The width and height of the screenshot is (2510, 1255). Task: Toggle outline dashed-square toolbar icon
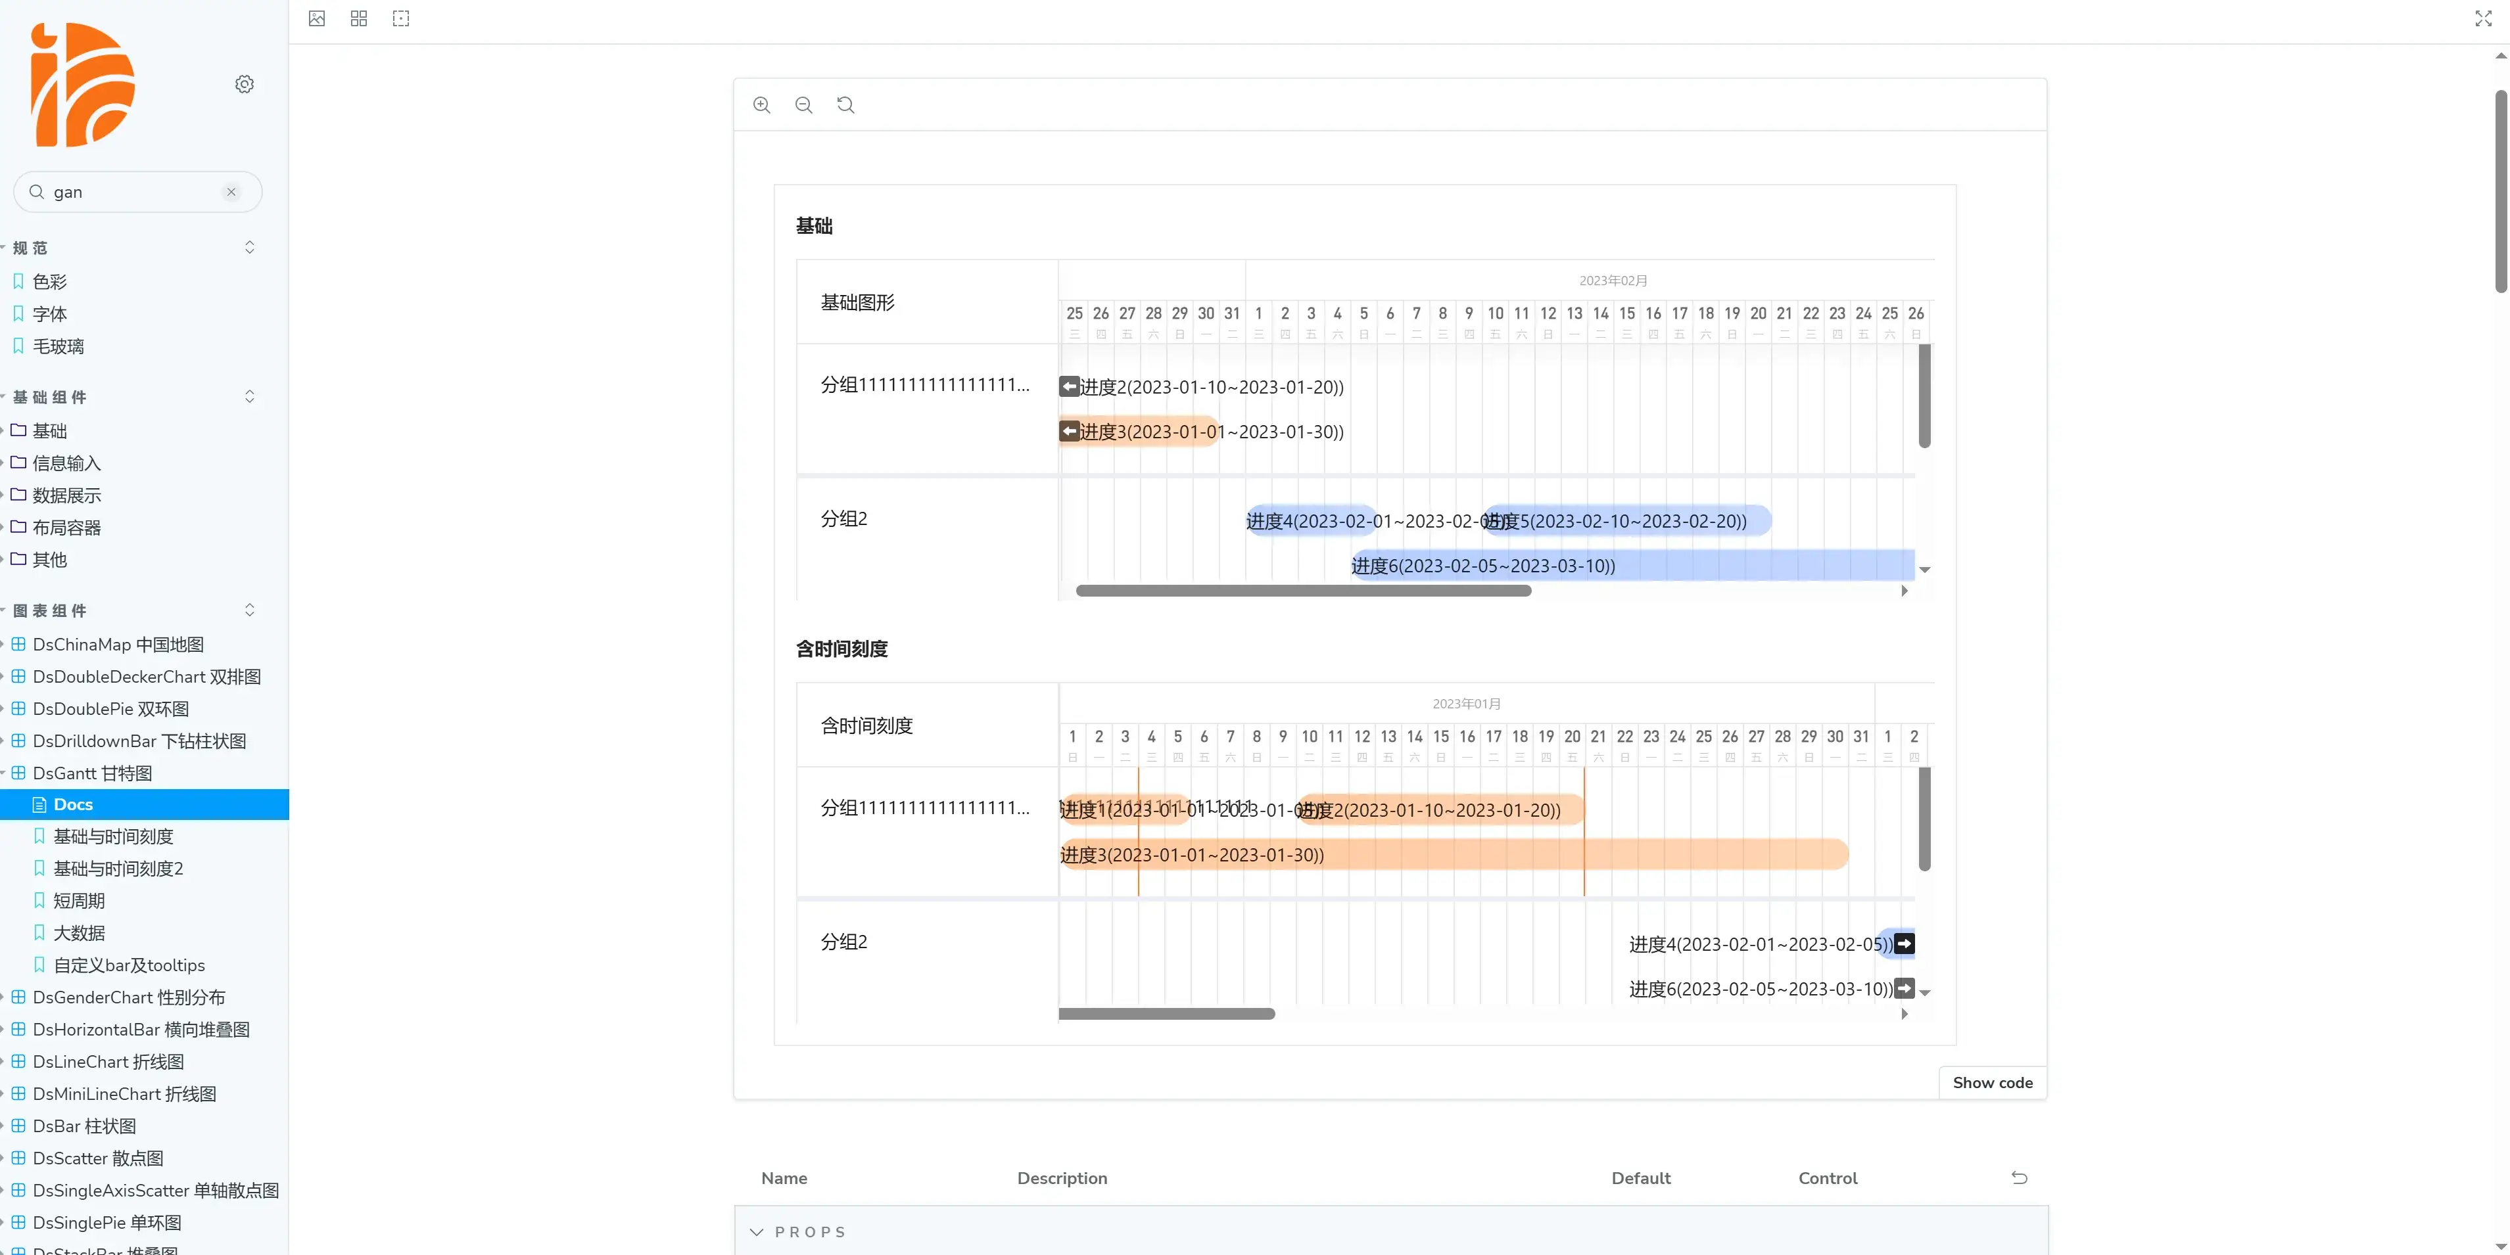400,18
